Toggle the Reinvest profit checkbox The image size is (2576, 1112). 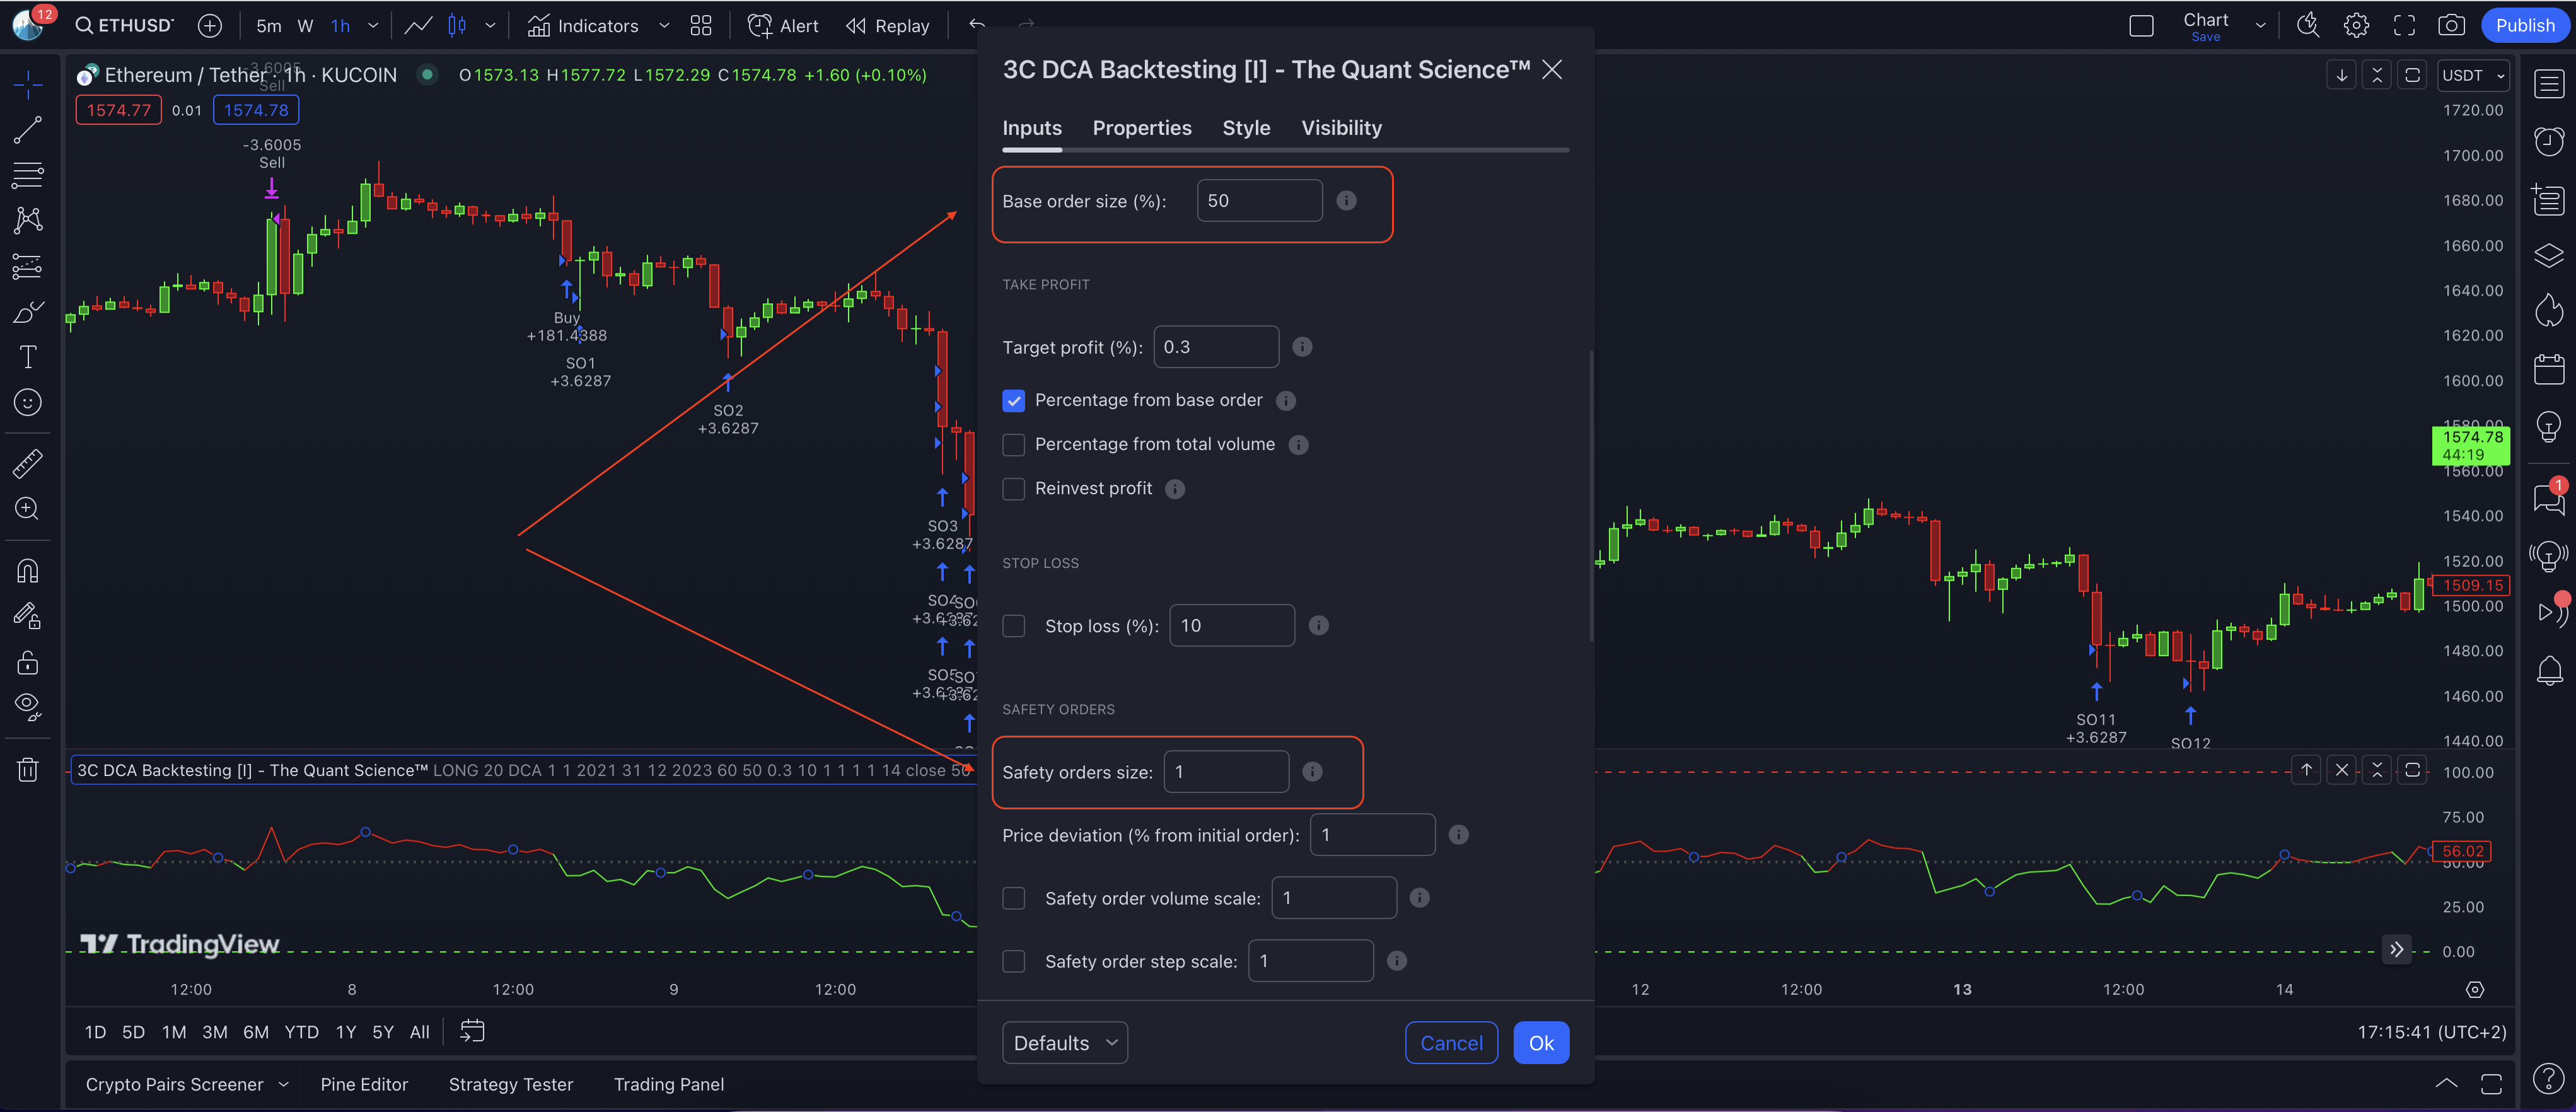[1014, 489]
